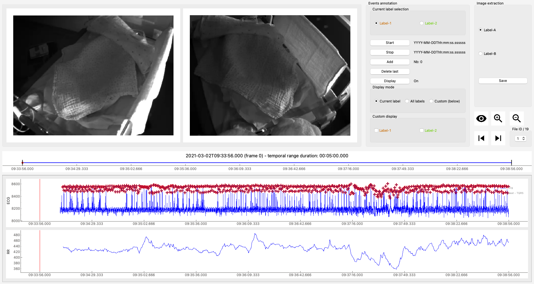Screen dimensions: 534x284
Task: Click the Delete last button
Action: (390, 71)
